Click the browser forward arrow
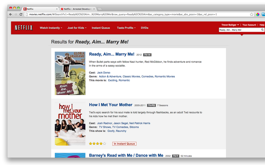Image resolution: width=265 pixels, height=165 pixels. [16, 14]
